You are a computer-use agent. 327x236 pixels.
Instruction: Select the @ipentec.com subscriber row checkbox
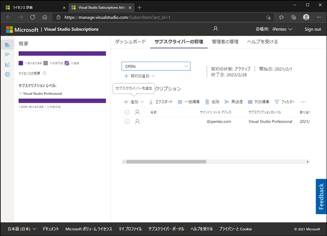(127, 122)
